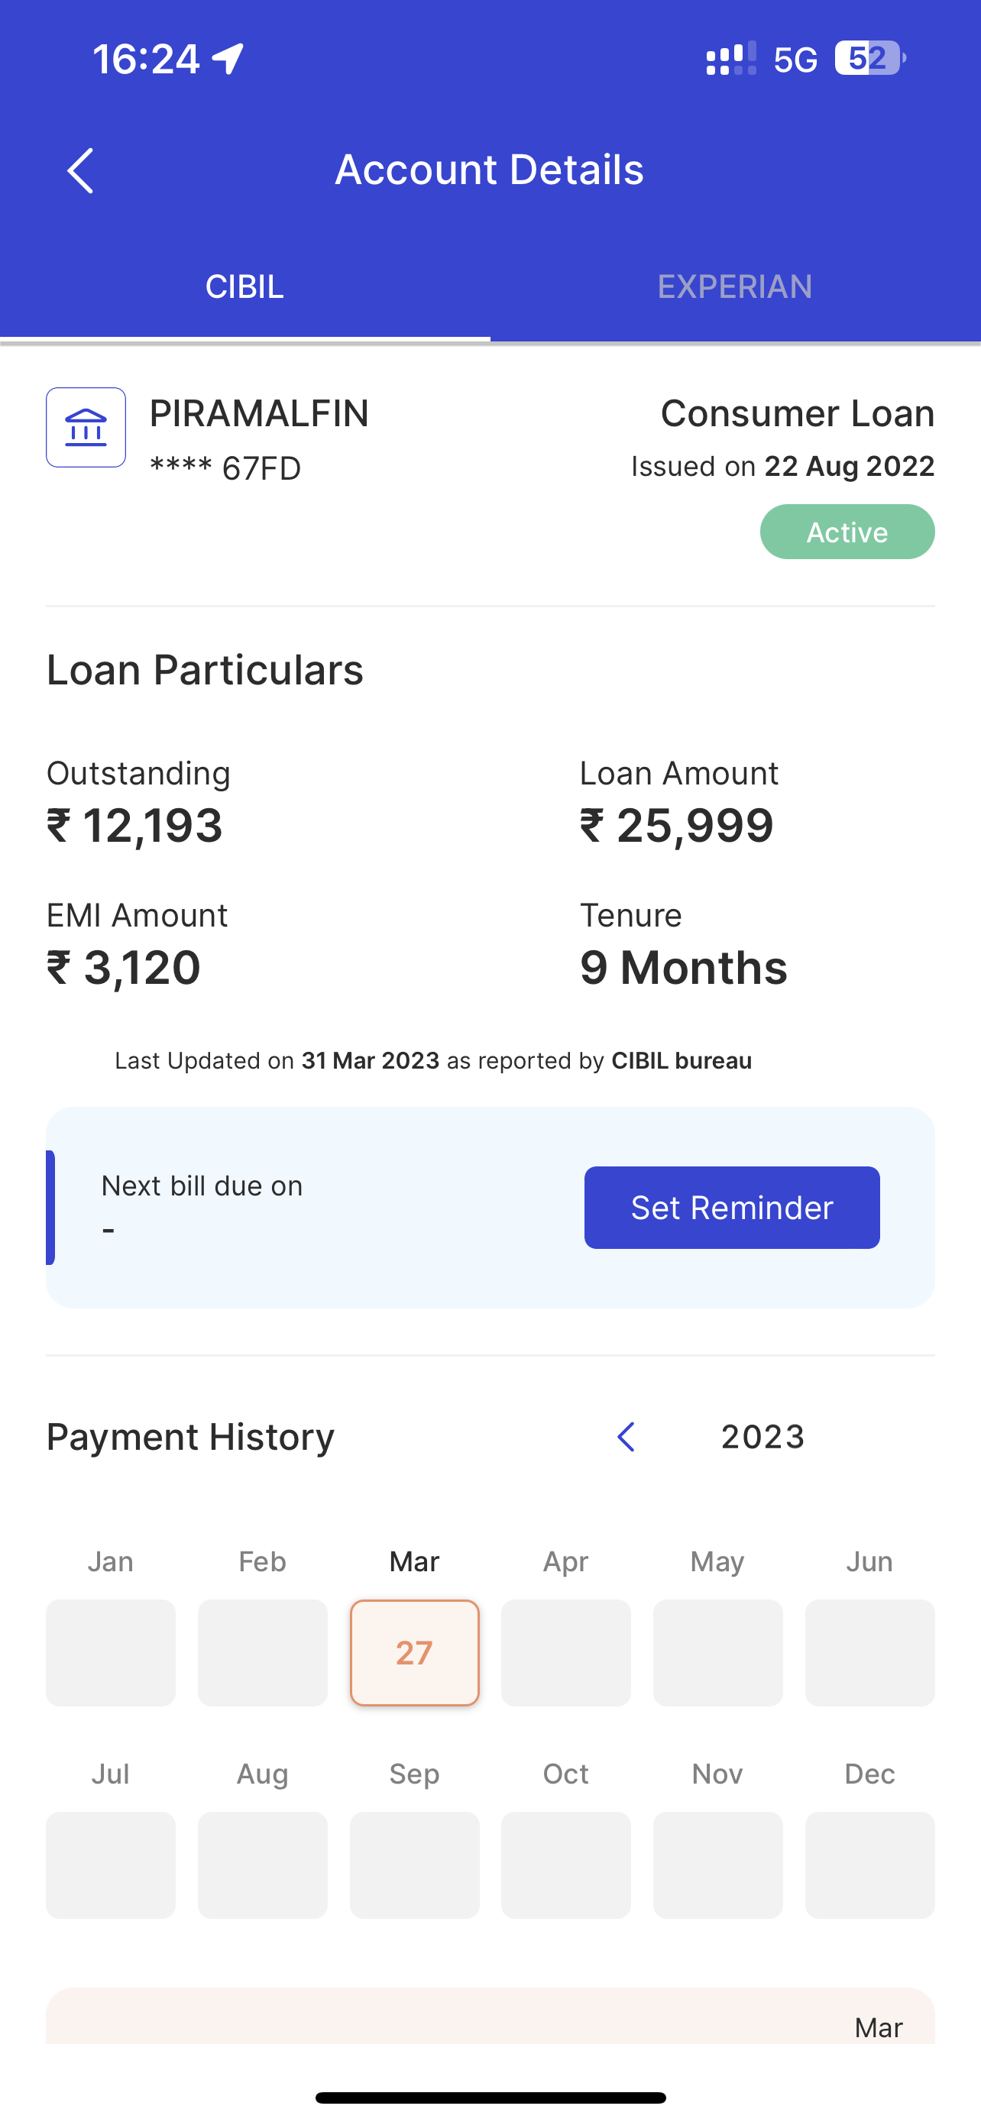Choose the April payment history tile
This screenshot has height=2122, width=981.
[x=566, y=1652]
